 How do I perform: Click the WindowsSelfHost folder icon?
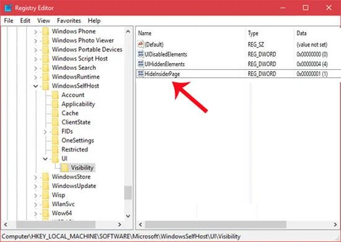click(x=46, y=86)
